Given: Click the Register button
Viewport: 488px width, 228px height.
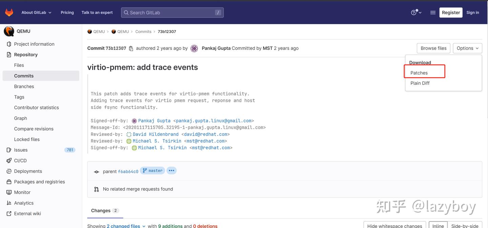Looking at the screenshot, I should 451,13.
